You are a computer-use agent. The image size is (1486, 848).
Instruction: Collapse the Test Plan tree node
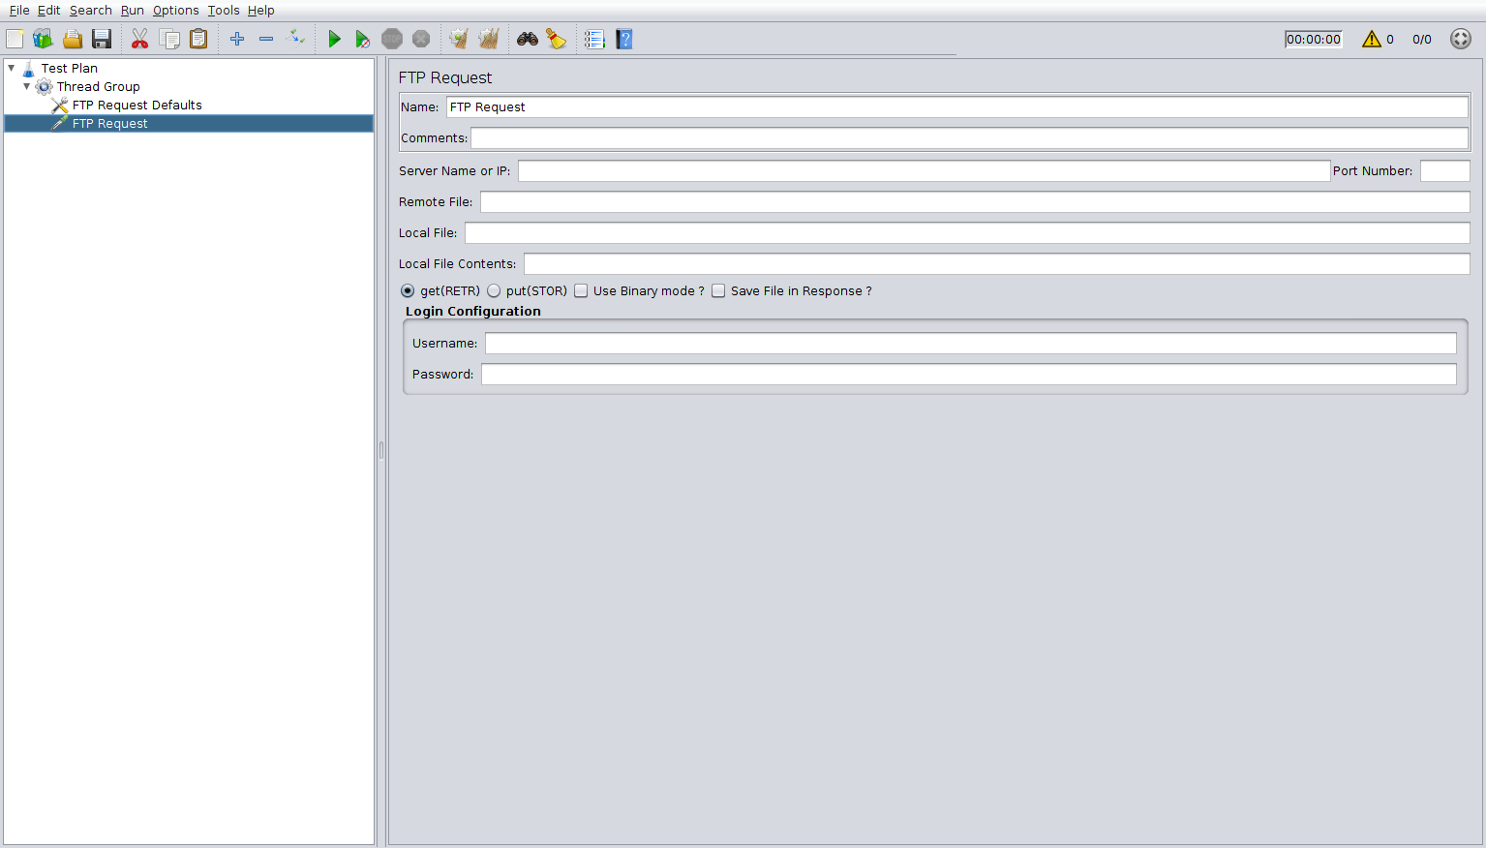click(12, 68)
